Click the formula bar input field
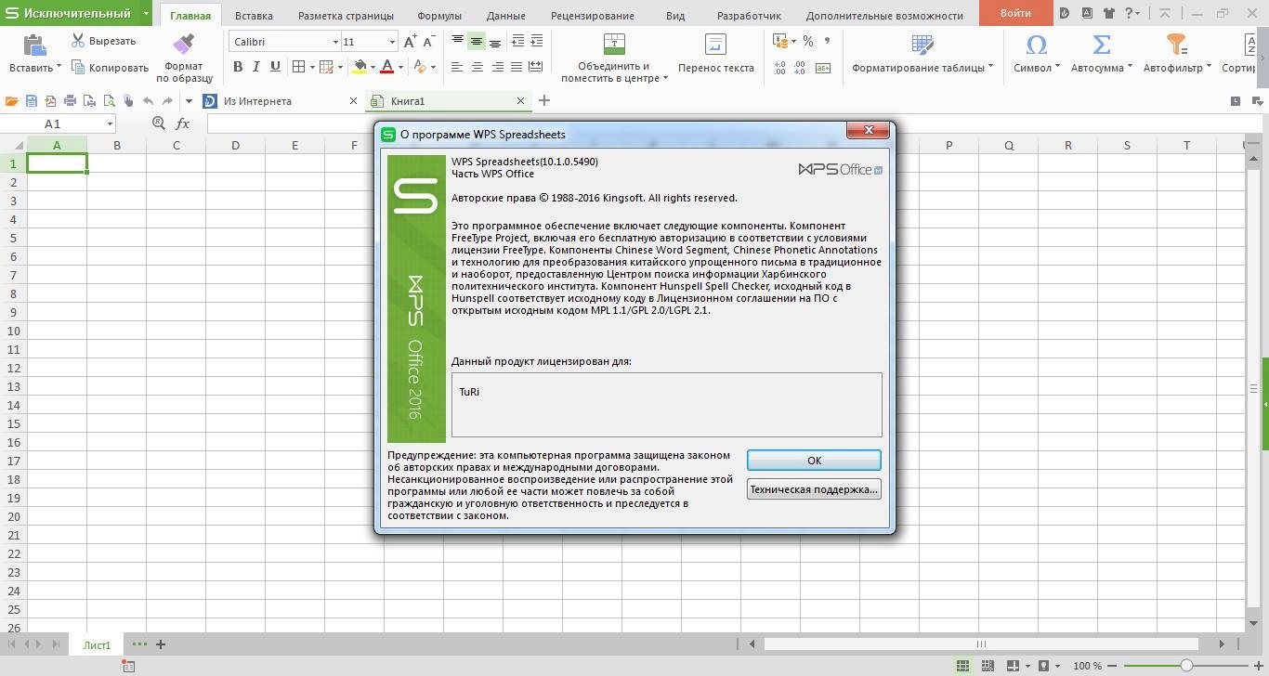The height and width of the screenshot is (676, 1269). pyautogui.click(x=734, y=123)
